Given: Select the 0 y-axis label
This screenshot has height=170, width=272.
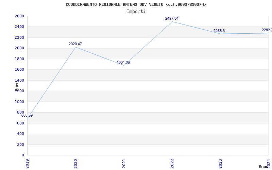Looking at the screenshot, I should (x=23, y=155).
